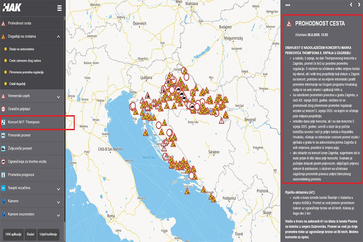Click the white warning triangle east of Banja Luka
Screen dimensions: 363x242
[x=222, y=120]
